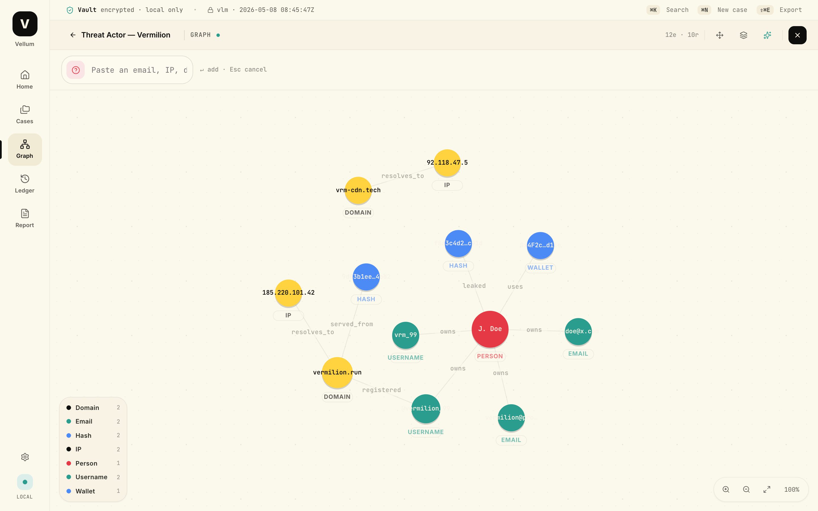
Task: Close the graph with the black X button
Action: (797, 35)
